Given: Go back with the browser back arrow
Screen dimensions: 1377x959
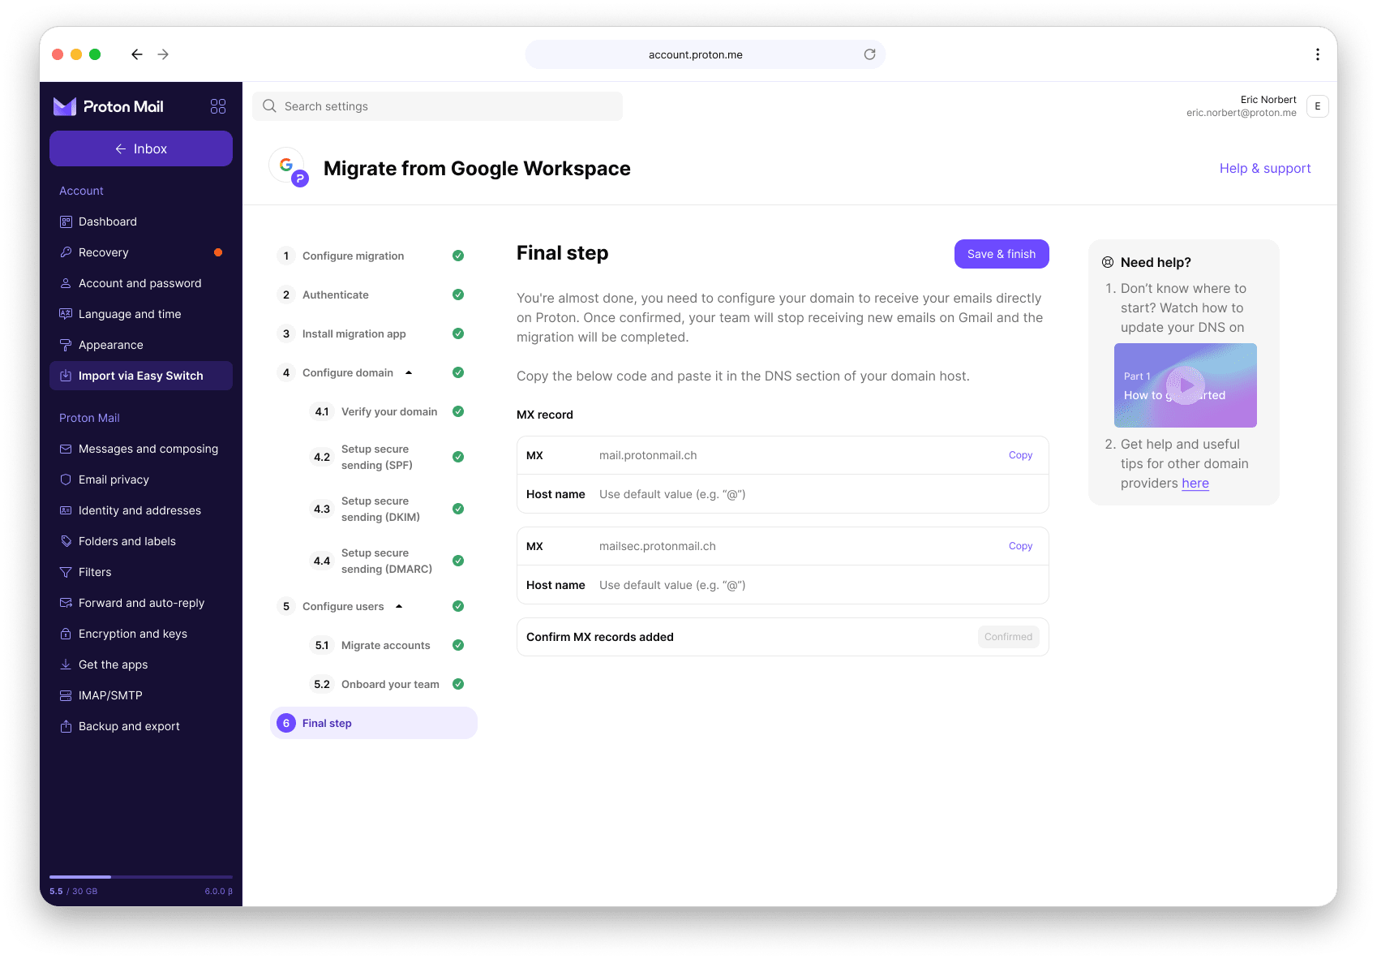Looking at the screenshot, I should [x=137, y=54].
